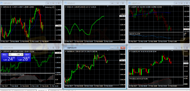Click the BUY button at 1.01280
Image resolution: width=190 pixels, height=91 pixels.
click(24, 57)
